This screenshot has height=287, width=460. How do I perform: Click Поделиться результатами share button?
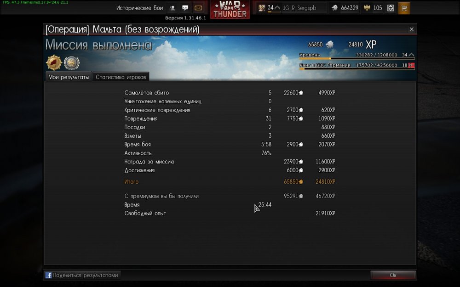(x=82, y=275)
